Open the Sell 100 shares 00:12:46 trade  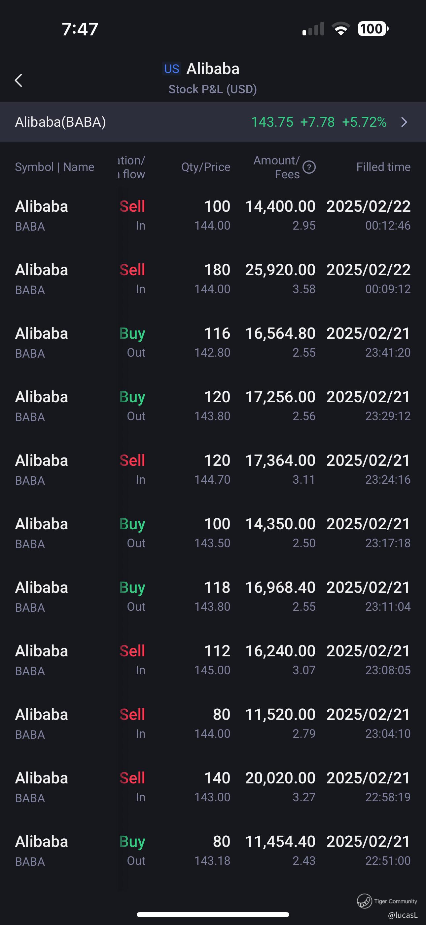click(x=213, y=215)
